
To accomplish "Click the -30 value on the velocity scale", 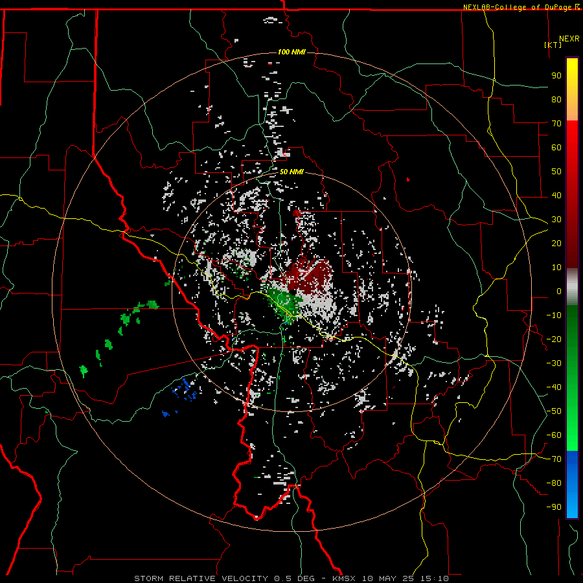I will (554, 363).
